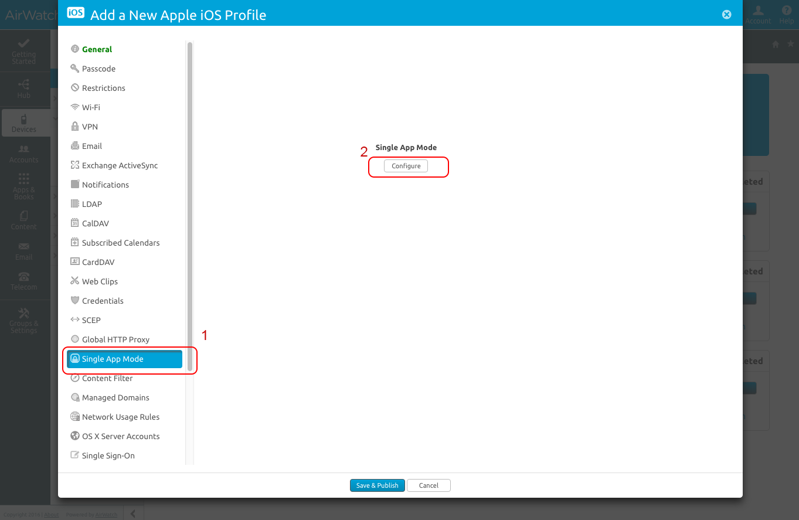Open the Single App Mode payload
Screen dimensions: 799x520
[124, 359]
